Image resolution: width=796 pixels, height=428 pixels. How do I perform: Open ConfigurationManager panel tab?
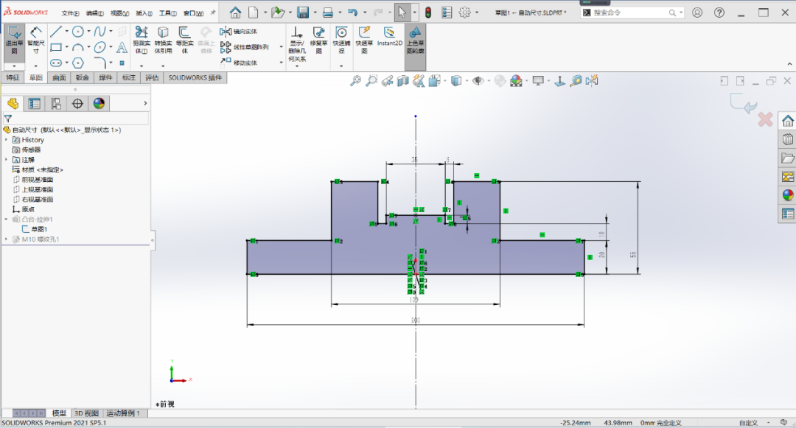[x=56, y=103]
